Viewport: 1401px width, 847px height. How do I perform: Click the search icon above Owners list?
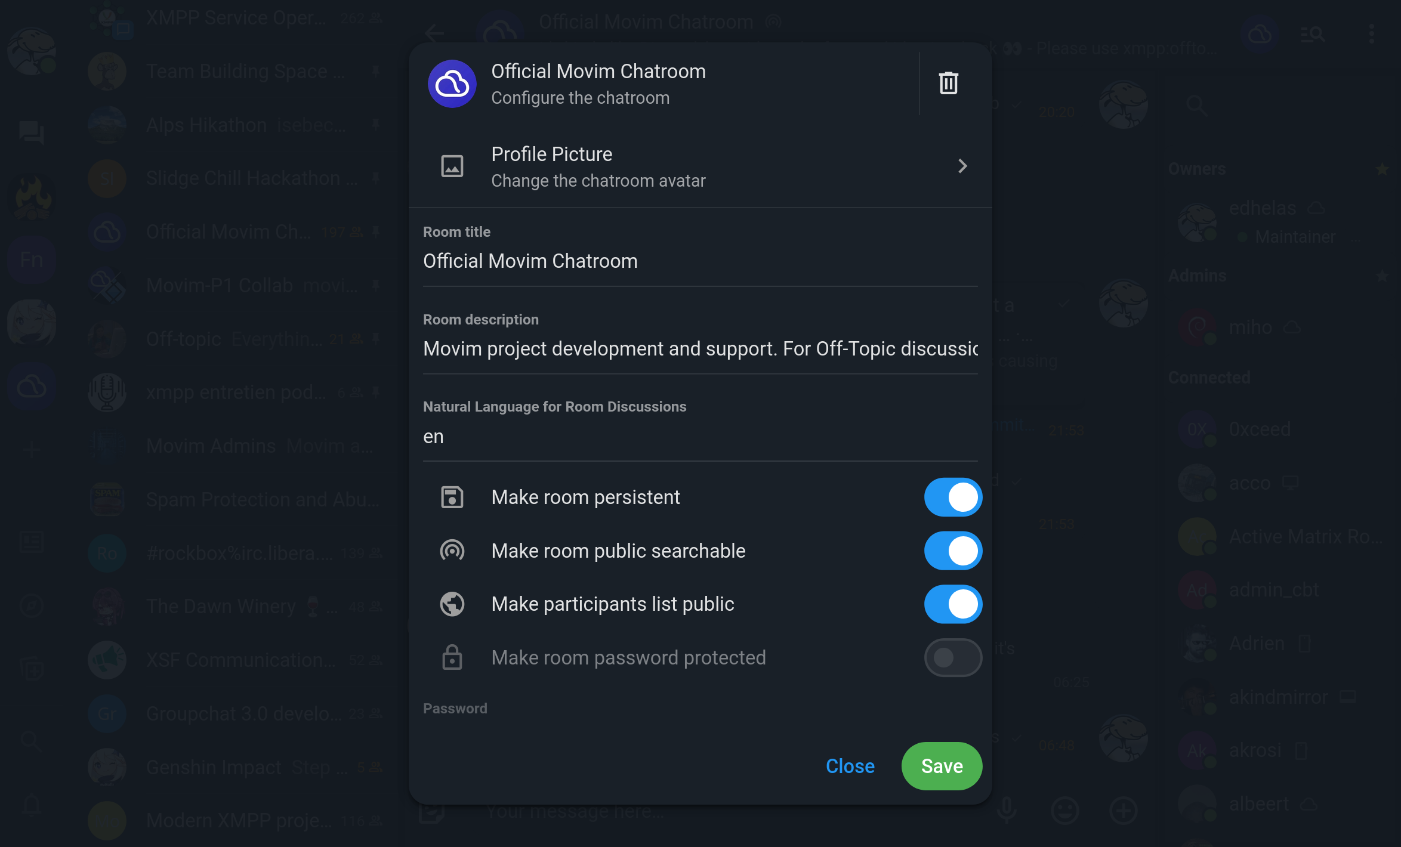click(x=1196, y=106)
